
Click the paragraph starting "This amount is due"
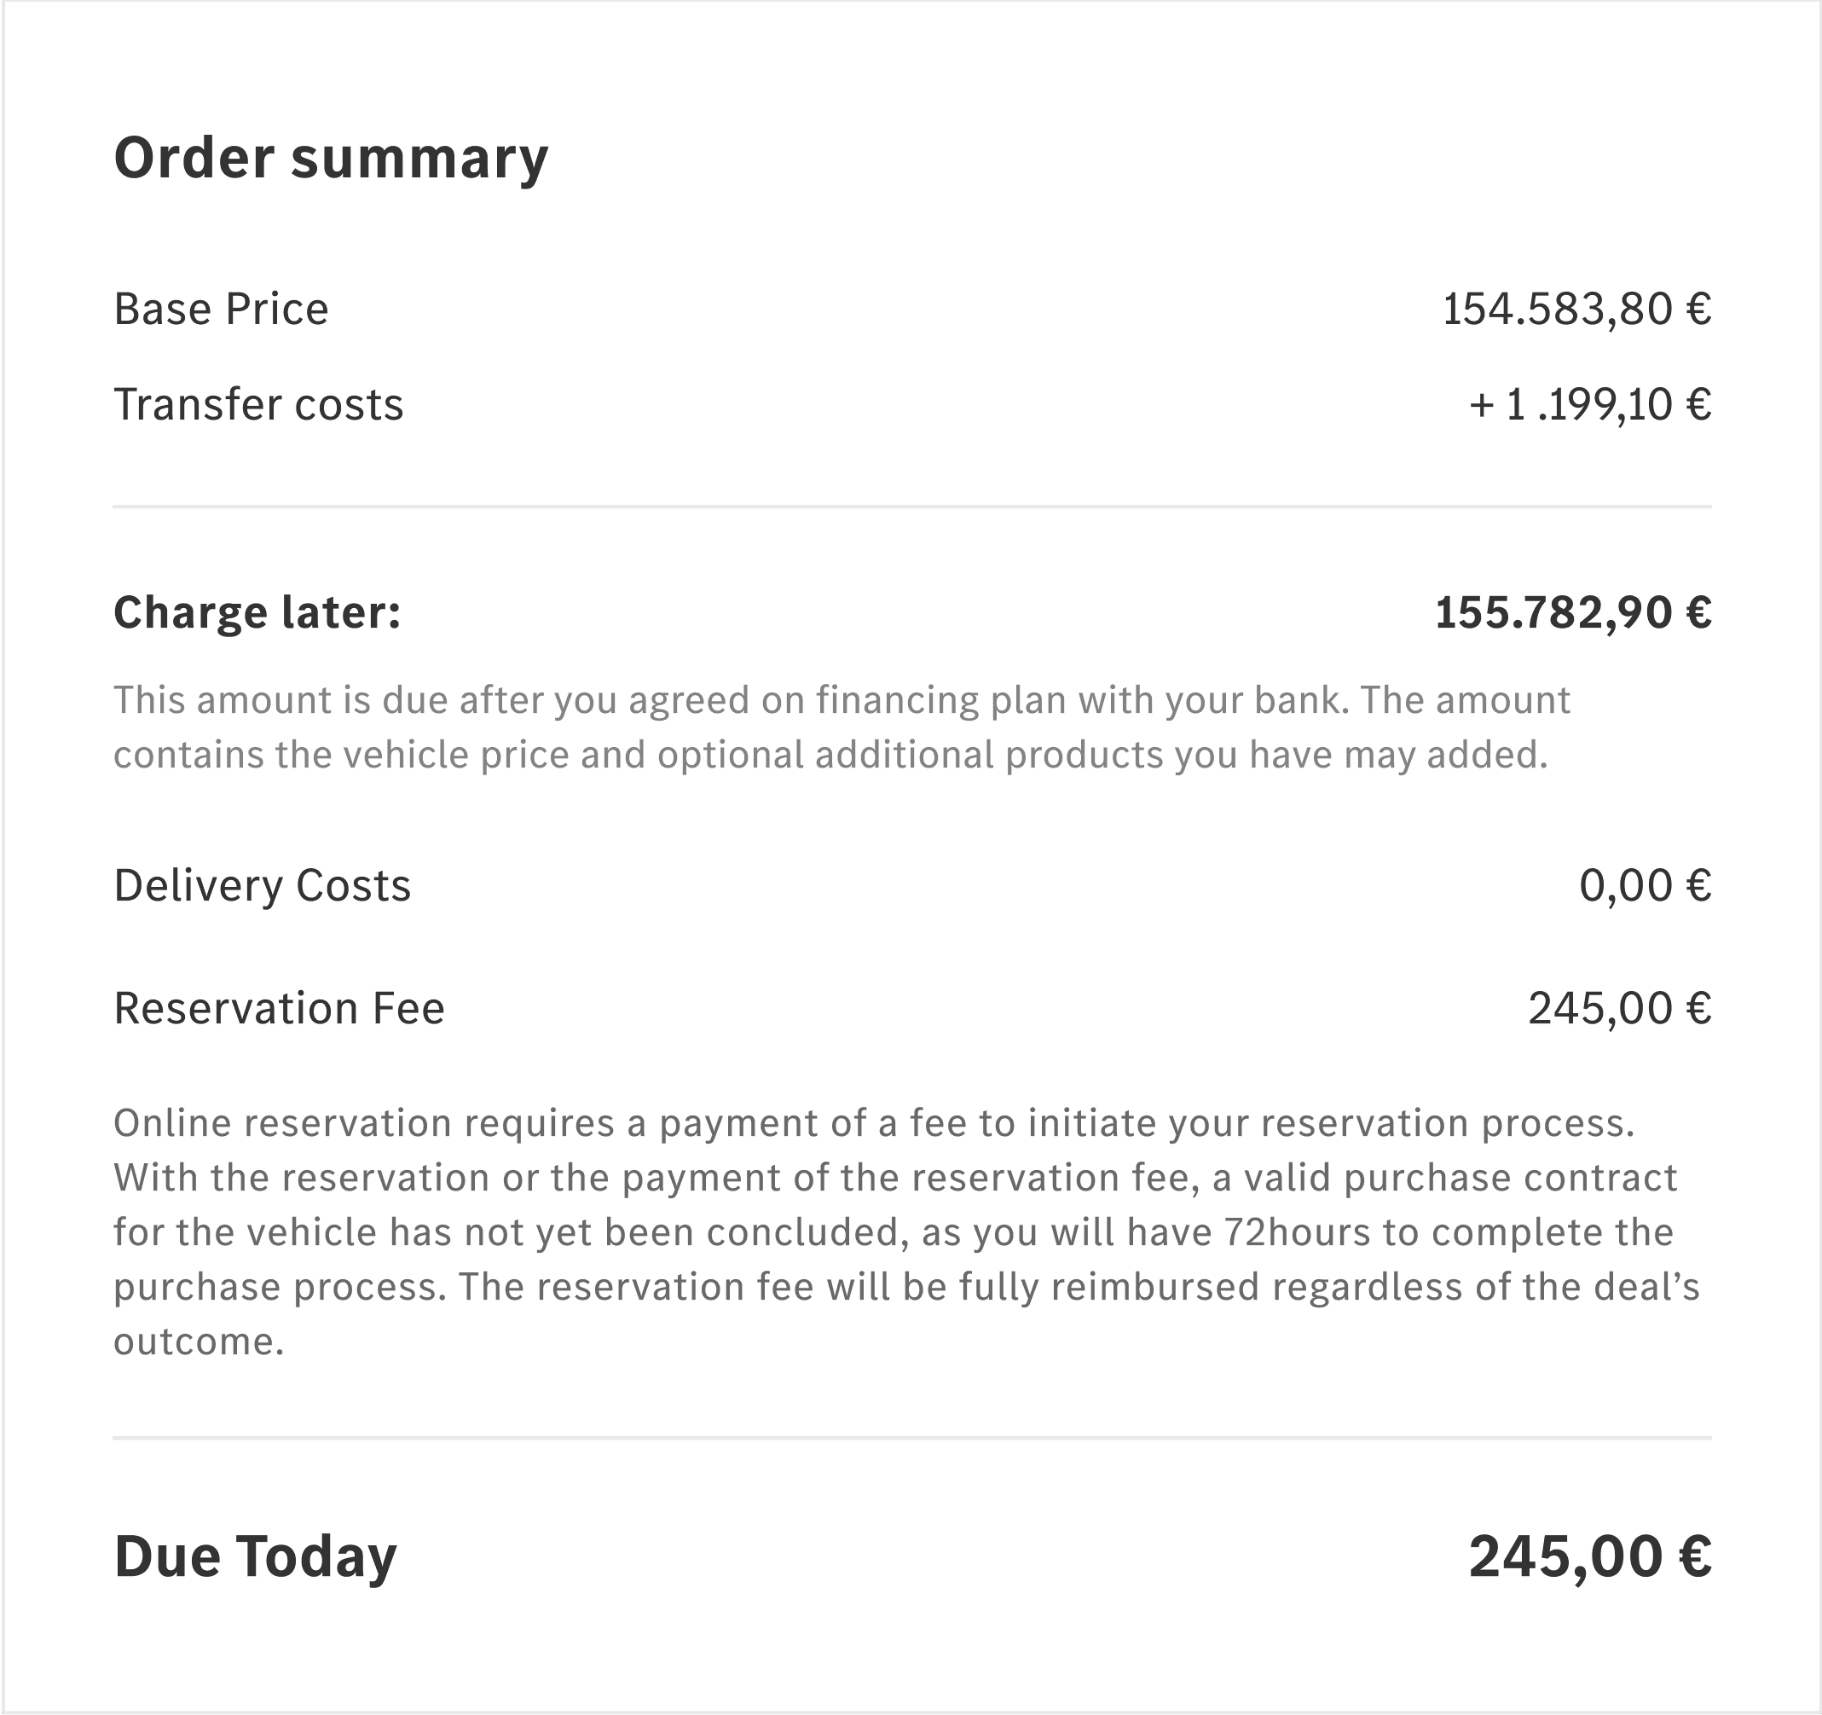point(842,727)
